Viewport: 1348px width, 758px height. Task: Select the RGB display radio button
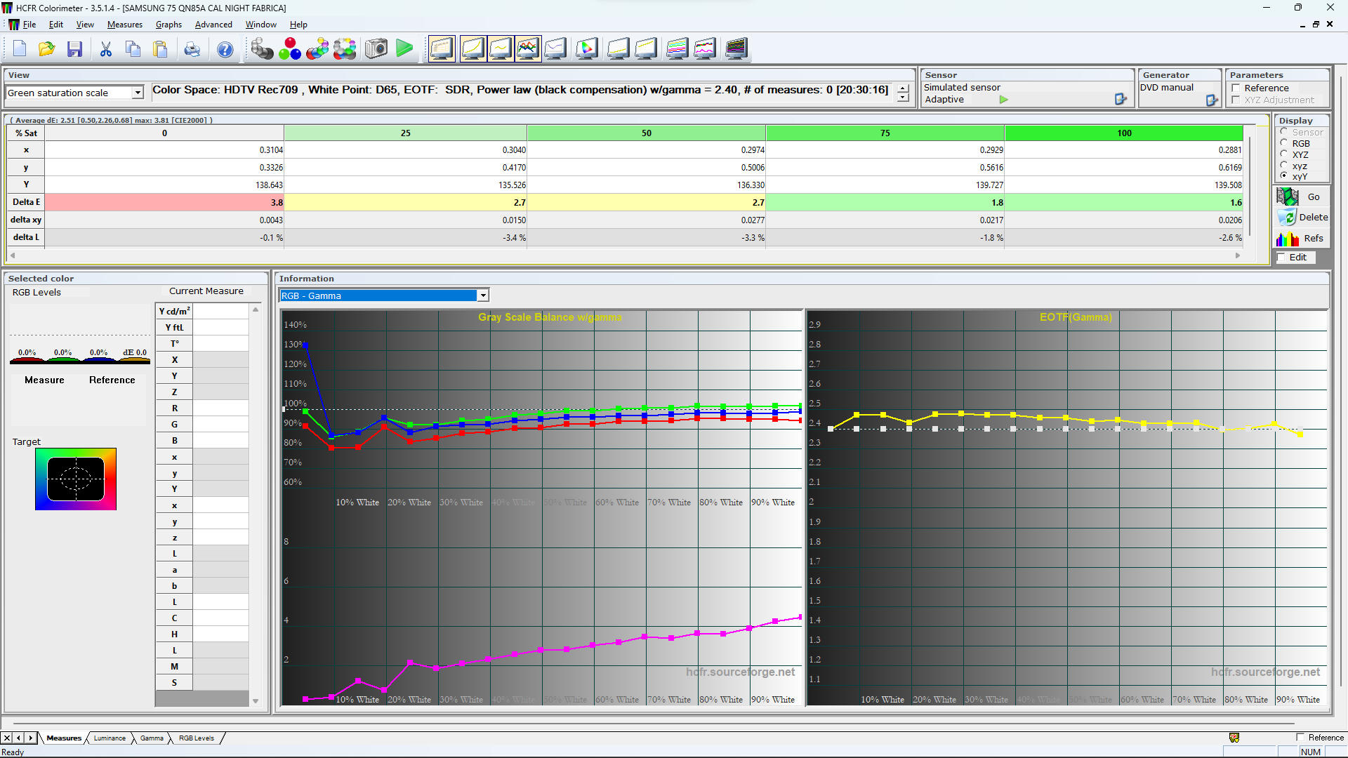pos(1284,143)
